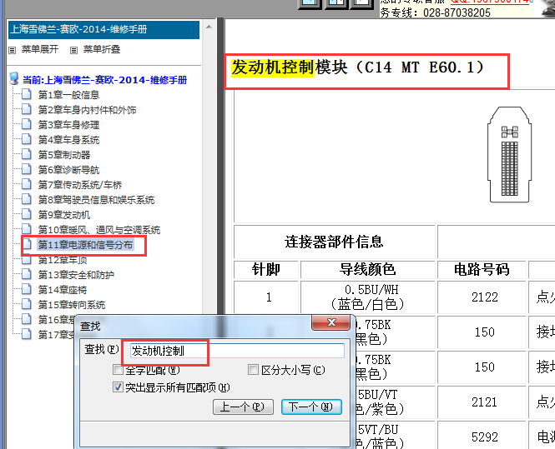
Task: Click the ECM connector diagram image
Action: [509, 155]
